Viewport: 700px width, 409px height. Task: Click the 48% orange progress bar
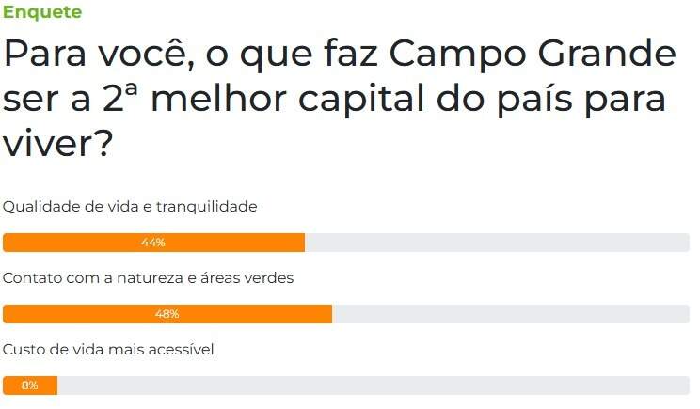click(167, 314)
